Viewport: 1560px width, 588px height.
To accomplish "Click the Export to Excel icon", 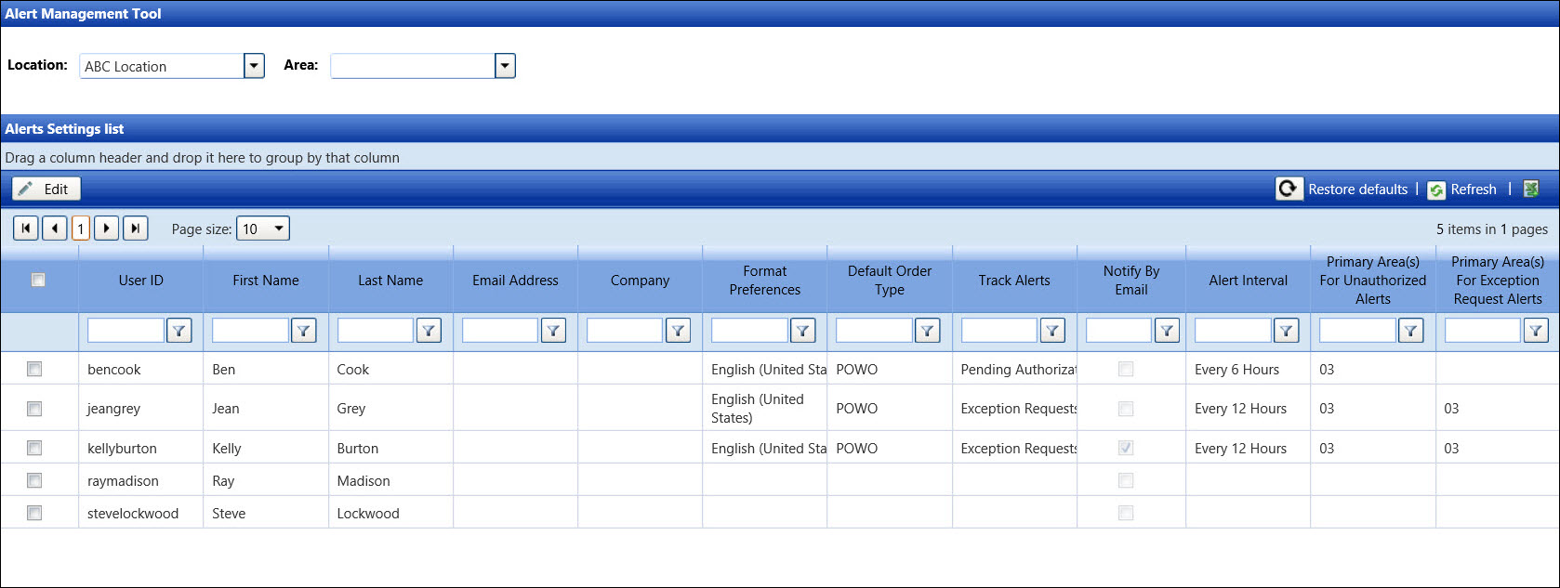I will [1530, 189].
